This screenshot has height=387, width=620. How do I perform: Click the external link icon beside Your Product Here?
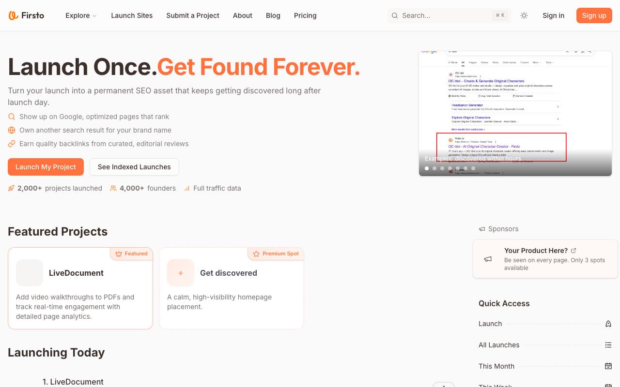[x=573, y=251]
